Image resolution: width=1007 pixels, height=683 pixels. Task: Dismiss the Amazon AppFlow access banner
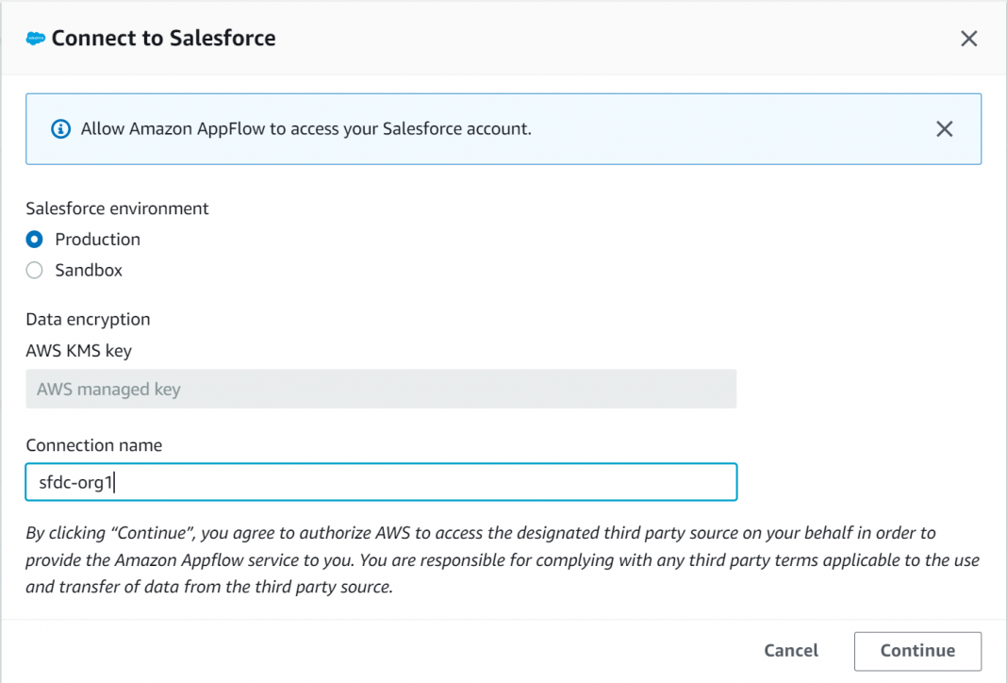944,129
